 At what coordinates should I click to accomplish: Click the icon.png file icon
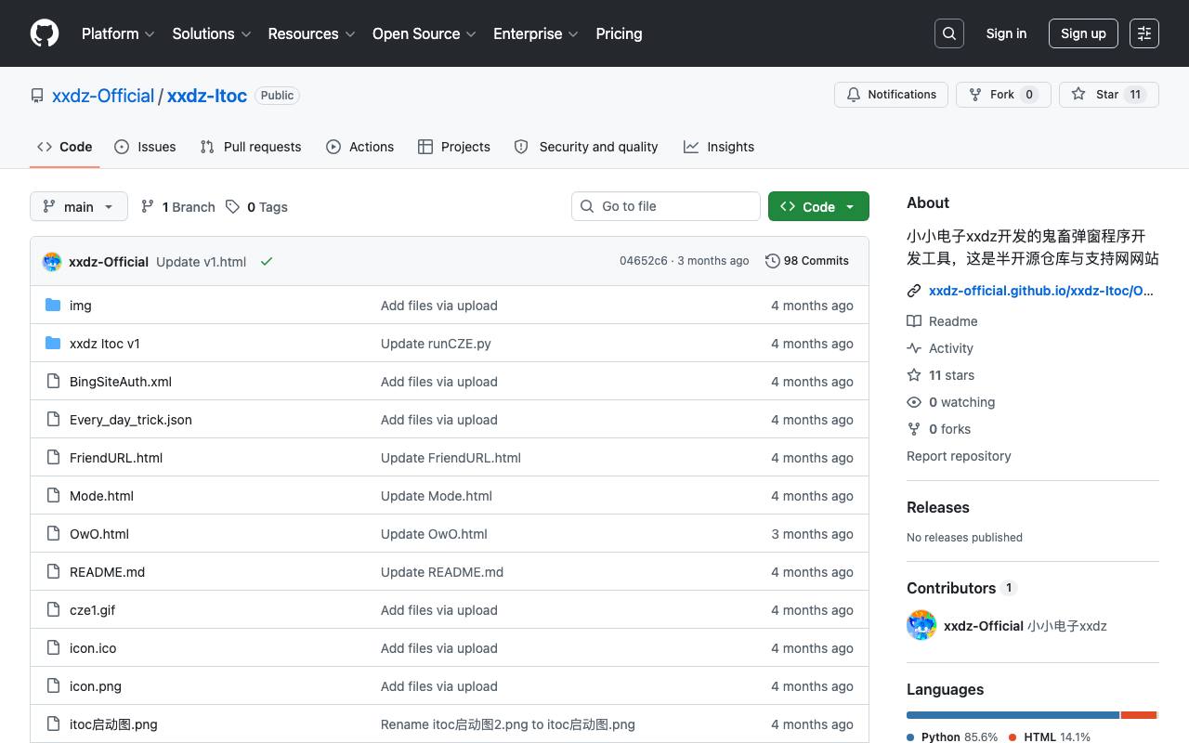click(x=53, y=686)
